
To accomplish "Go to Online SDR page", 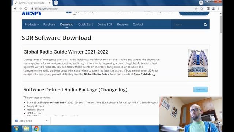I will [105, 25].
